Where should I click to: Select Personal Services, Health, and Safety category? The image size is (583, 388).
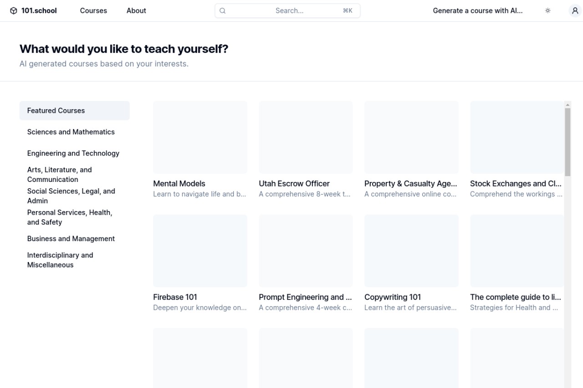[x=75, y=217]
